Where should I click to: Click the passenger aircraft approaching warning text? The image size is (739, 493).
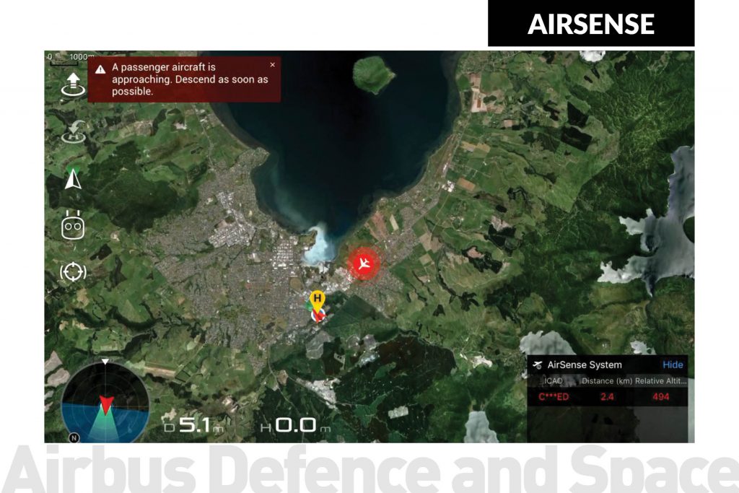[190, 79]
